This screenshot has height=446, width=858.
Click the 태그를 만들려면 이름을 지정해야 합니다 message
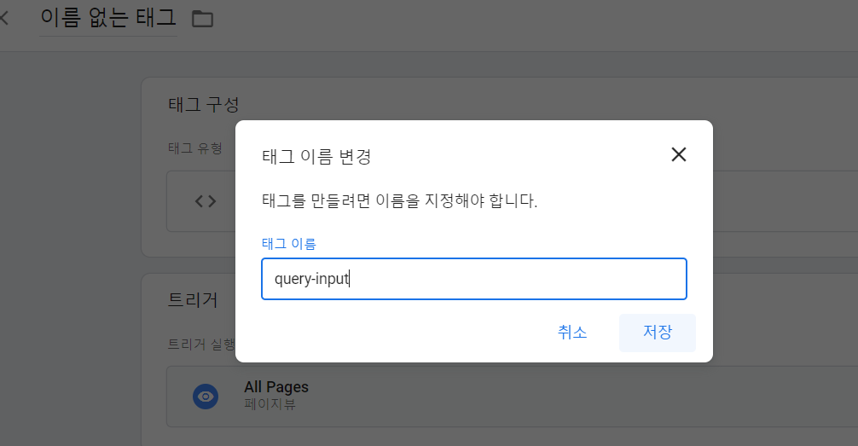(399, 201)
